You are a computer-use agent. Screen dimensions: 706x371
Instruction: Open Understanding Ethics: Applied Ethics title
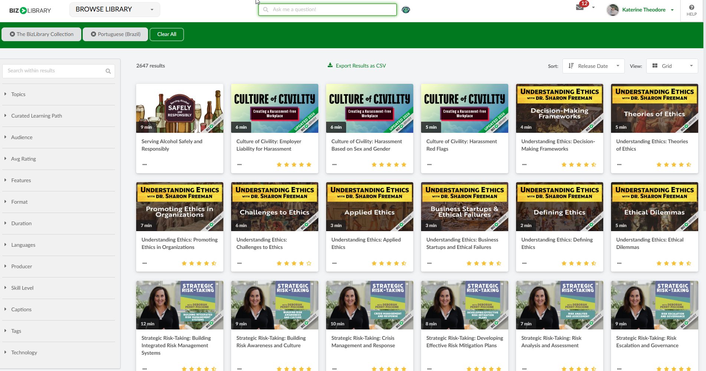click(x=366, y=243)
